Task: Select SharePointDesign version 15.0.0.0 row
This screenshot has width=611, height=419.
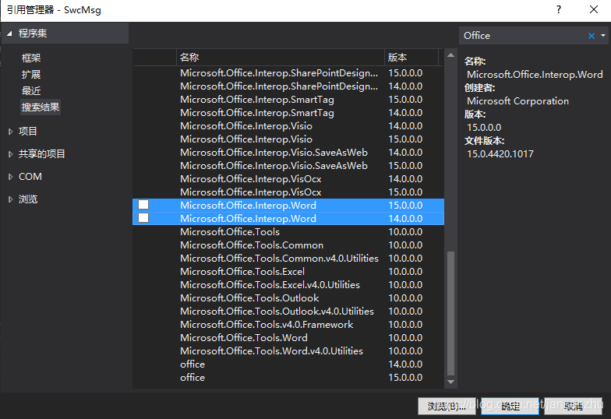Action: click(288, 73)
